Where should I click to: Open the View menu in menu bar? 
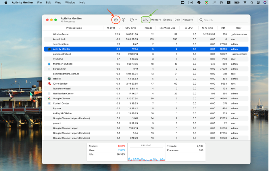(58, 3)
